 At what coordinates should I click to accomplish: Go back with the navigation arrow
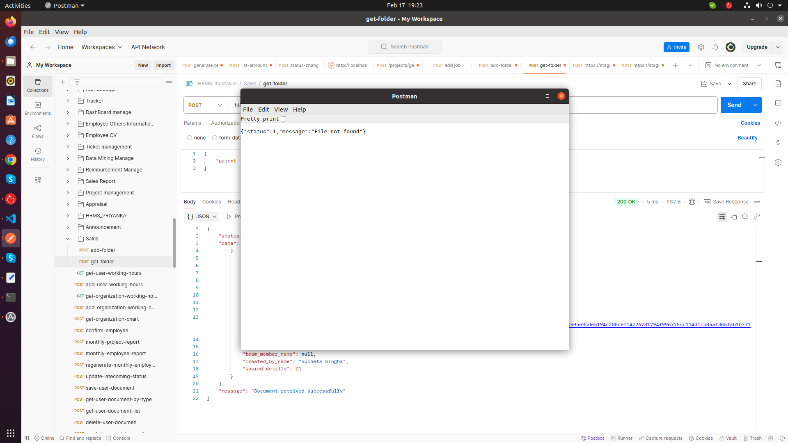(33, 47)
